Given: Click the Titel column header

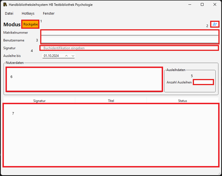Looking at the screenshot, I should 111,101.
